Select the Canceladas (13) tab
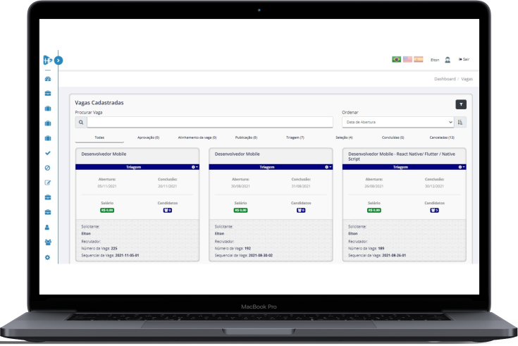 (441, 137)
